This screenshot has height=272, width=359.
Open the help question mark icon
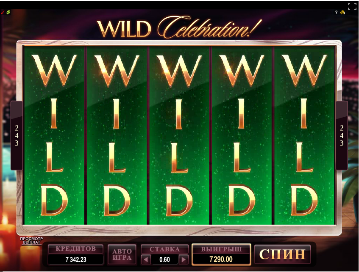[x=336, y=12]
